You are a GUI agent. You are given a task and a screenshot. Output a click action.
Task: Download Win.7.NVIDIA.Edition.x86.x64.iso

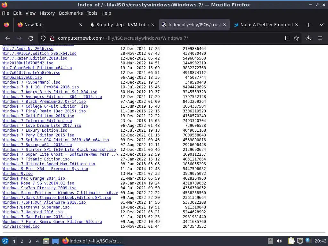[39, 53]
